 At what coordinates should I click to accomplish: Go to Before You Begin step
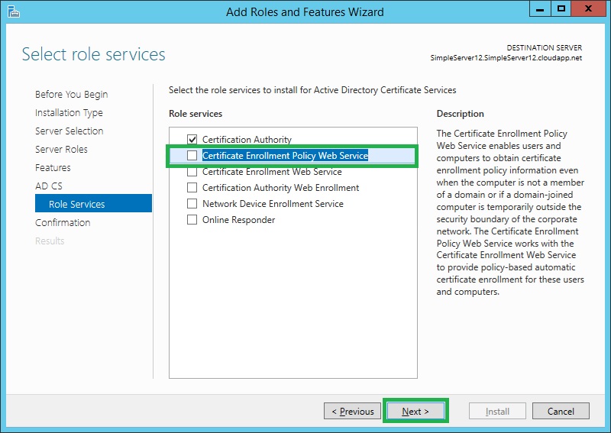point(71,95)
